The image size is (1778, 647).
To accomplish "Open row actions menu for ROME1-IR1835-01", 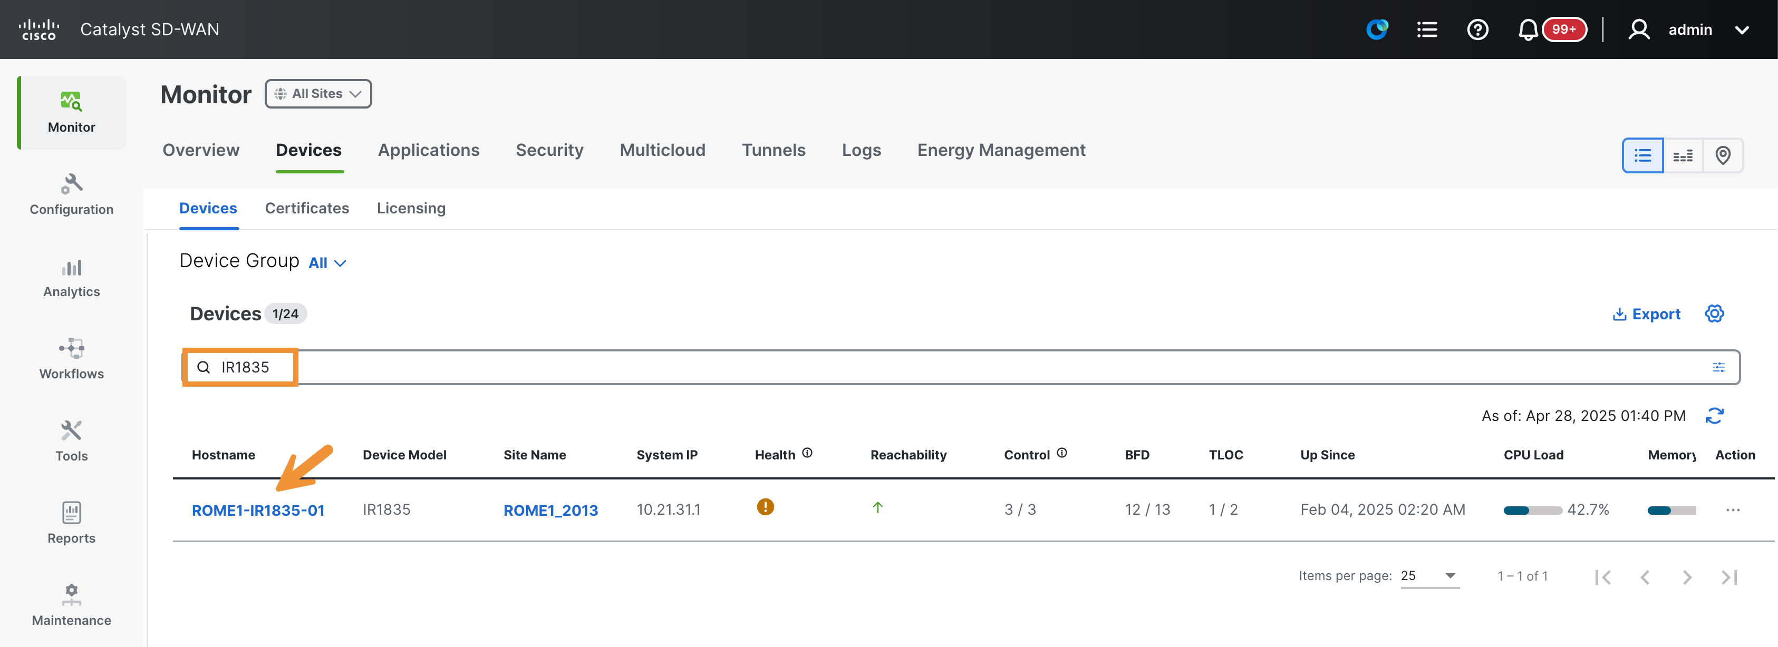I will (x=1733, y=511).
